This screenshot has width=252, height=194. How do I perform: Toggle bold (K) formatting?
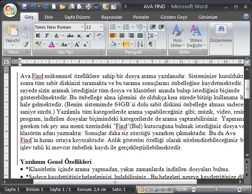tap(38, 36)
